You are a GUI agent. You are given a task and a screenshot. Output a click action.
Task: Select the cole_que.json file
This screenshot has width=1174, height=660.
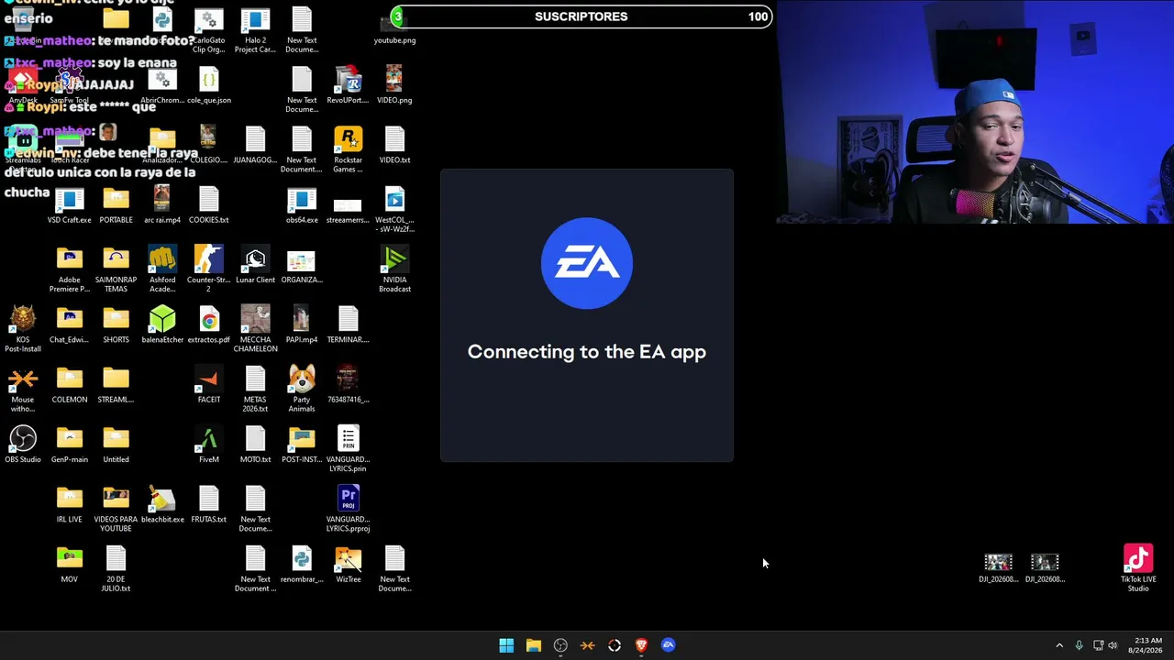click(209, 81)
